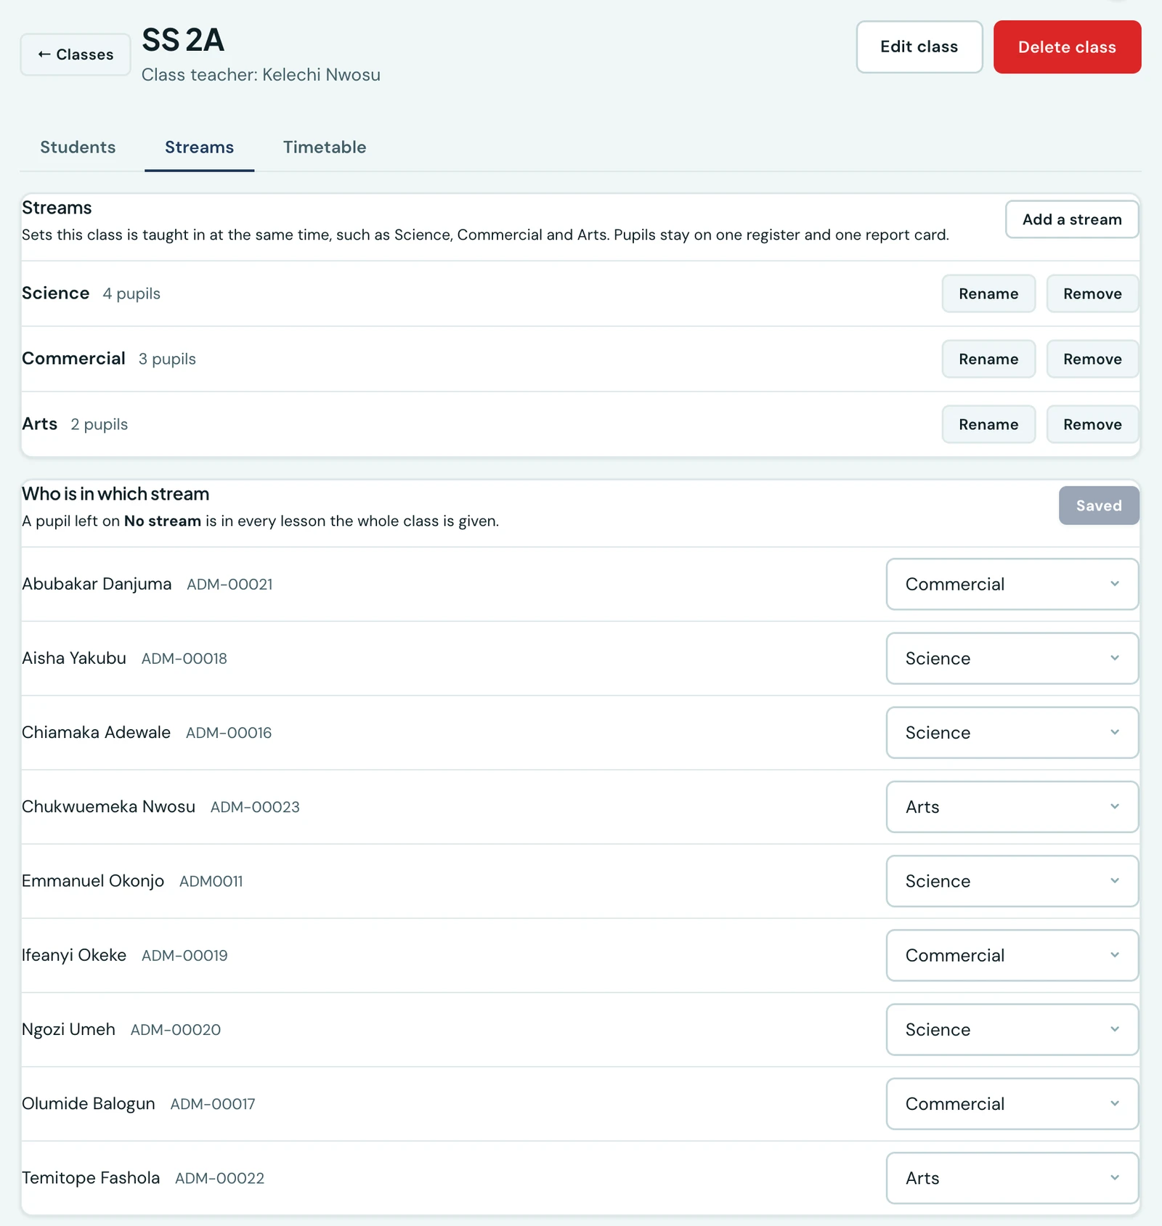Open stream dropdown for Aisha Yakubu
The width and height of the screenshot is (1162, 1226).
tap(1012, 658)
